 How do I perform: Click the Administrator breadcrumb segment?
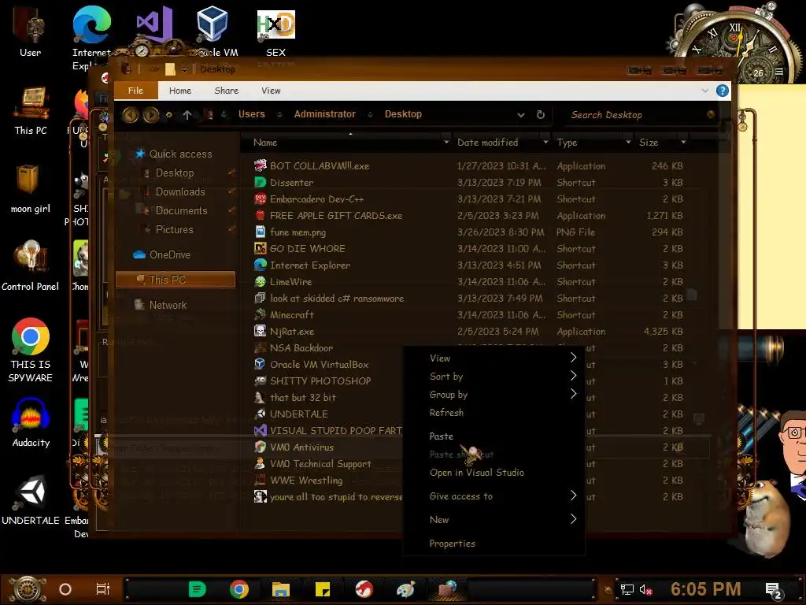[x=325, y=114]
